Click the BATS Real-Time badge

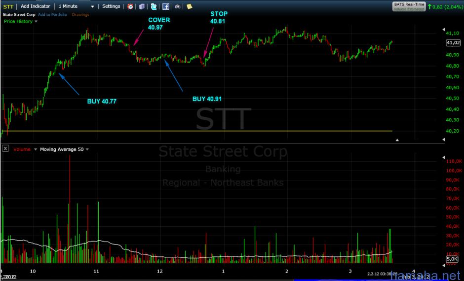409,6
